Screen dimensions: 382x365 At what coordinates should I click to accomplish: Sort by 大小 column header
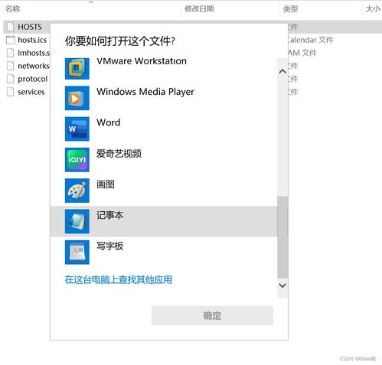coord(373,9)
